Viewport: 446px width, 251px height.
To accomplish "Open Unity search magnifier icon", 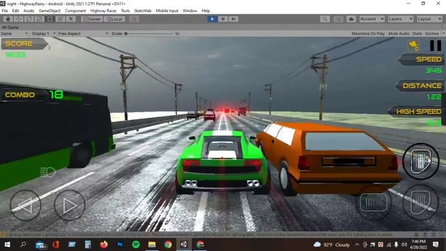I will pos(325,19).
